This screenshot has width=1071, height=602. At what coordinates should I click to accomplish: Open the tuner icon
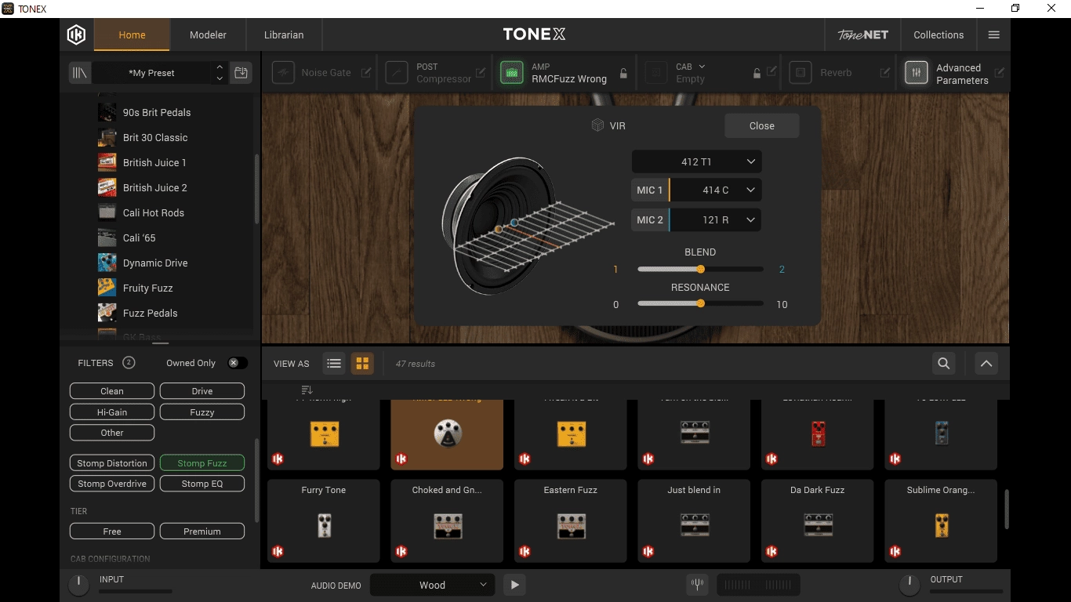click(x=696, y=585)
